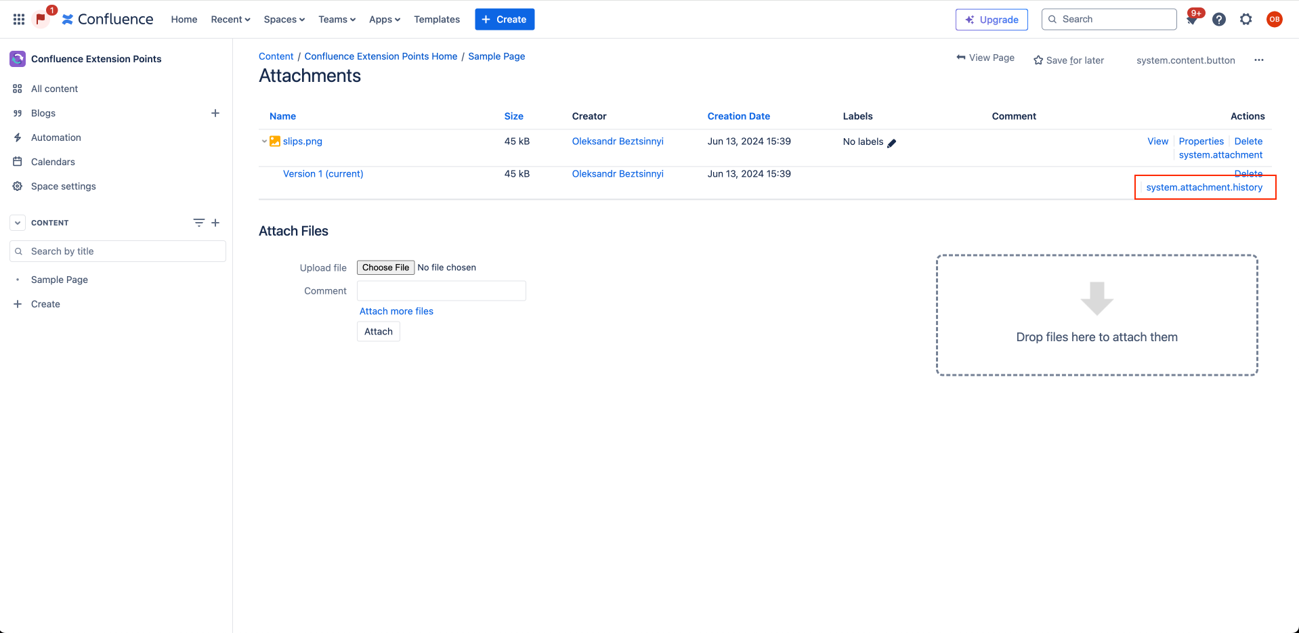This screenshot has width=1299, height=633.
Task: Open the more actions ellipsis menu
Action: point(1259,60)
